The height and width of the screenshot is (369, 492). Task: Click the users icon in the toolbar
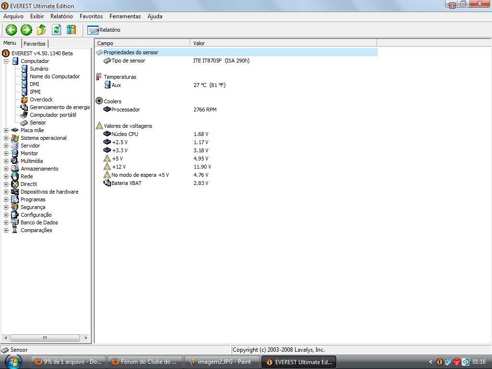tap(71, 30)
